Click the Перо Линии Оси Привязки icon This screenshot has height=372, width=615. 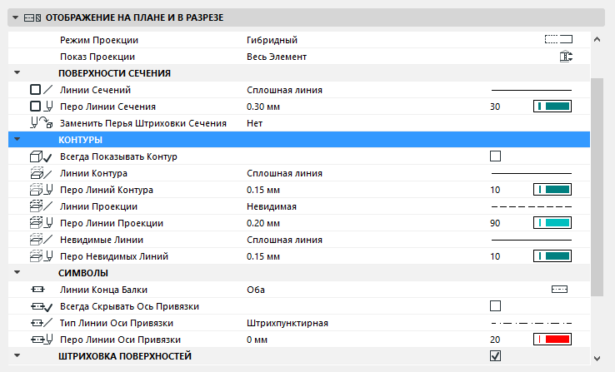[x=41, y=340]
